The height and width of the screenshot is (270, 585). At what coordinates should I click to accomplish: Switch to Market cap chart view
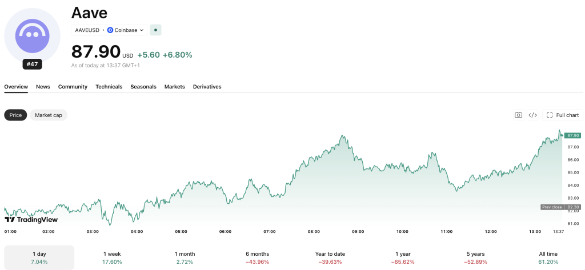[x=49, y=115]
